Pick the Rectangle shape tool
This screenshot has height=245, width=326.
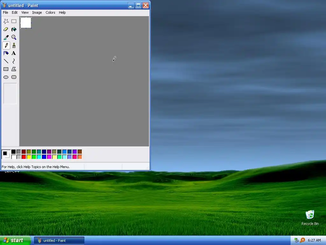pos(6,69)
